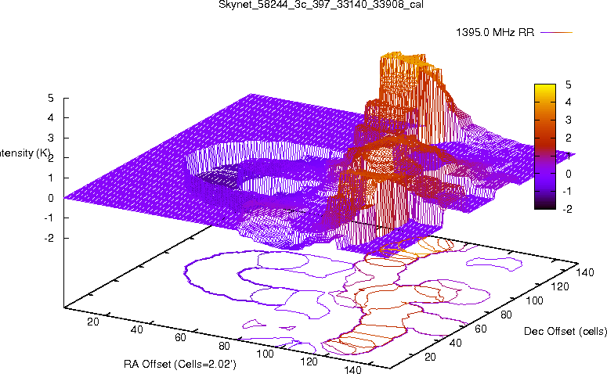Select the legend entry 1395.0 MHz RR
The width and height of the screenshot is (607, 374).
[x=495, y=33]
